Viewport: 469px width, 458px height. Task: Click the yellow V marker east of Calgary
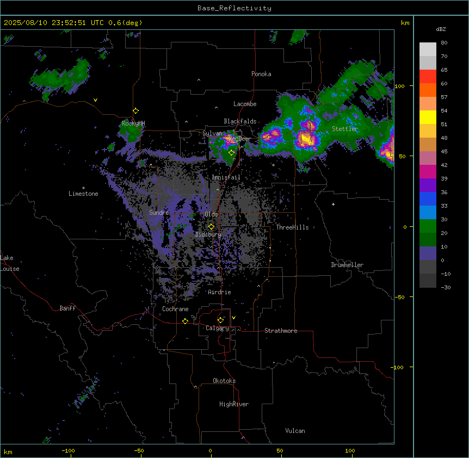(233, 318)
